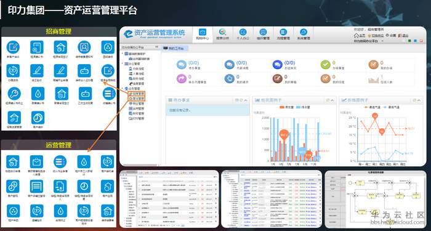Click the brown 我的草稿 edit icon

[277, 79]
